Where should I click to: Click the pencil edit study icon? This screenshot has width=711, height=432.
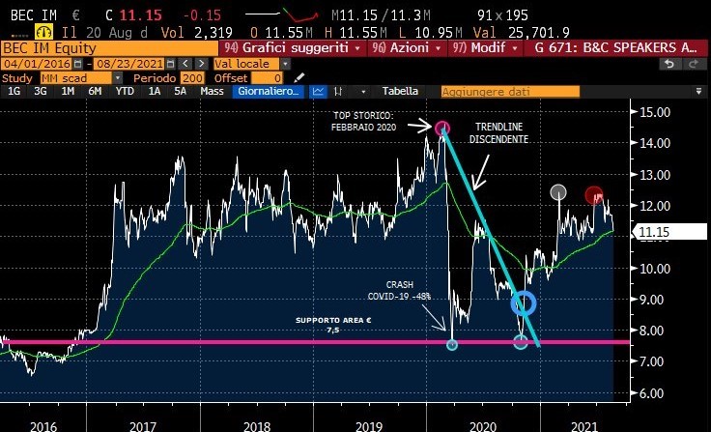(299, 77)
